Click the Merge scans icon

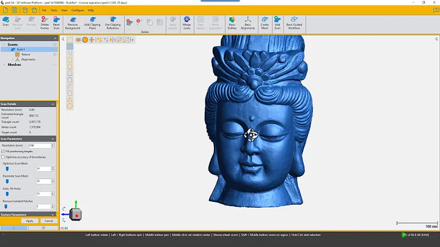(x=187, y=20)
